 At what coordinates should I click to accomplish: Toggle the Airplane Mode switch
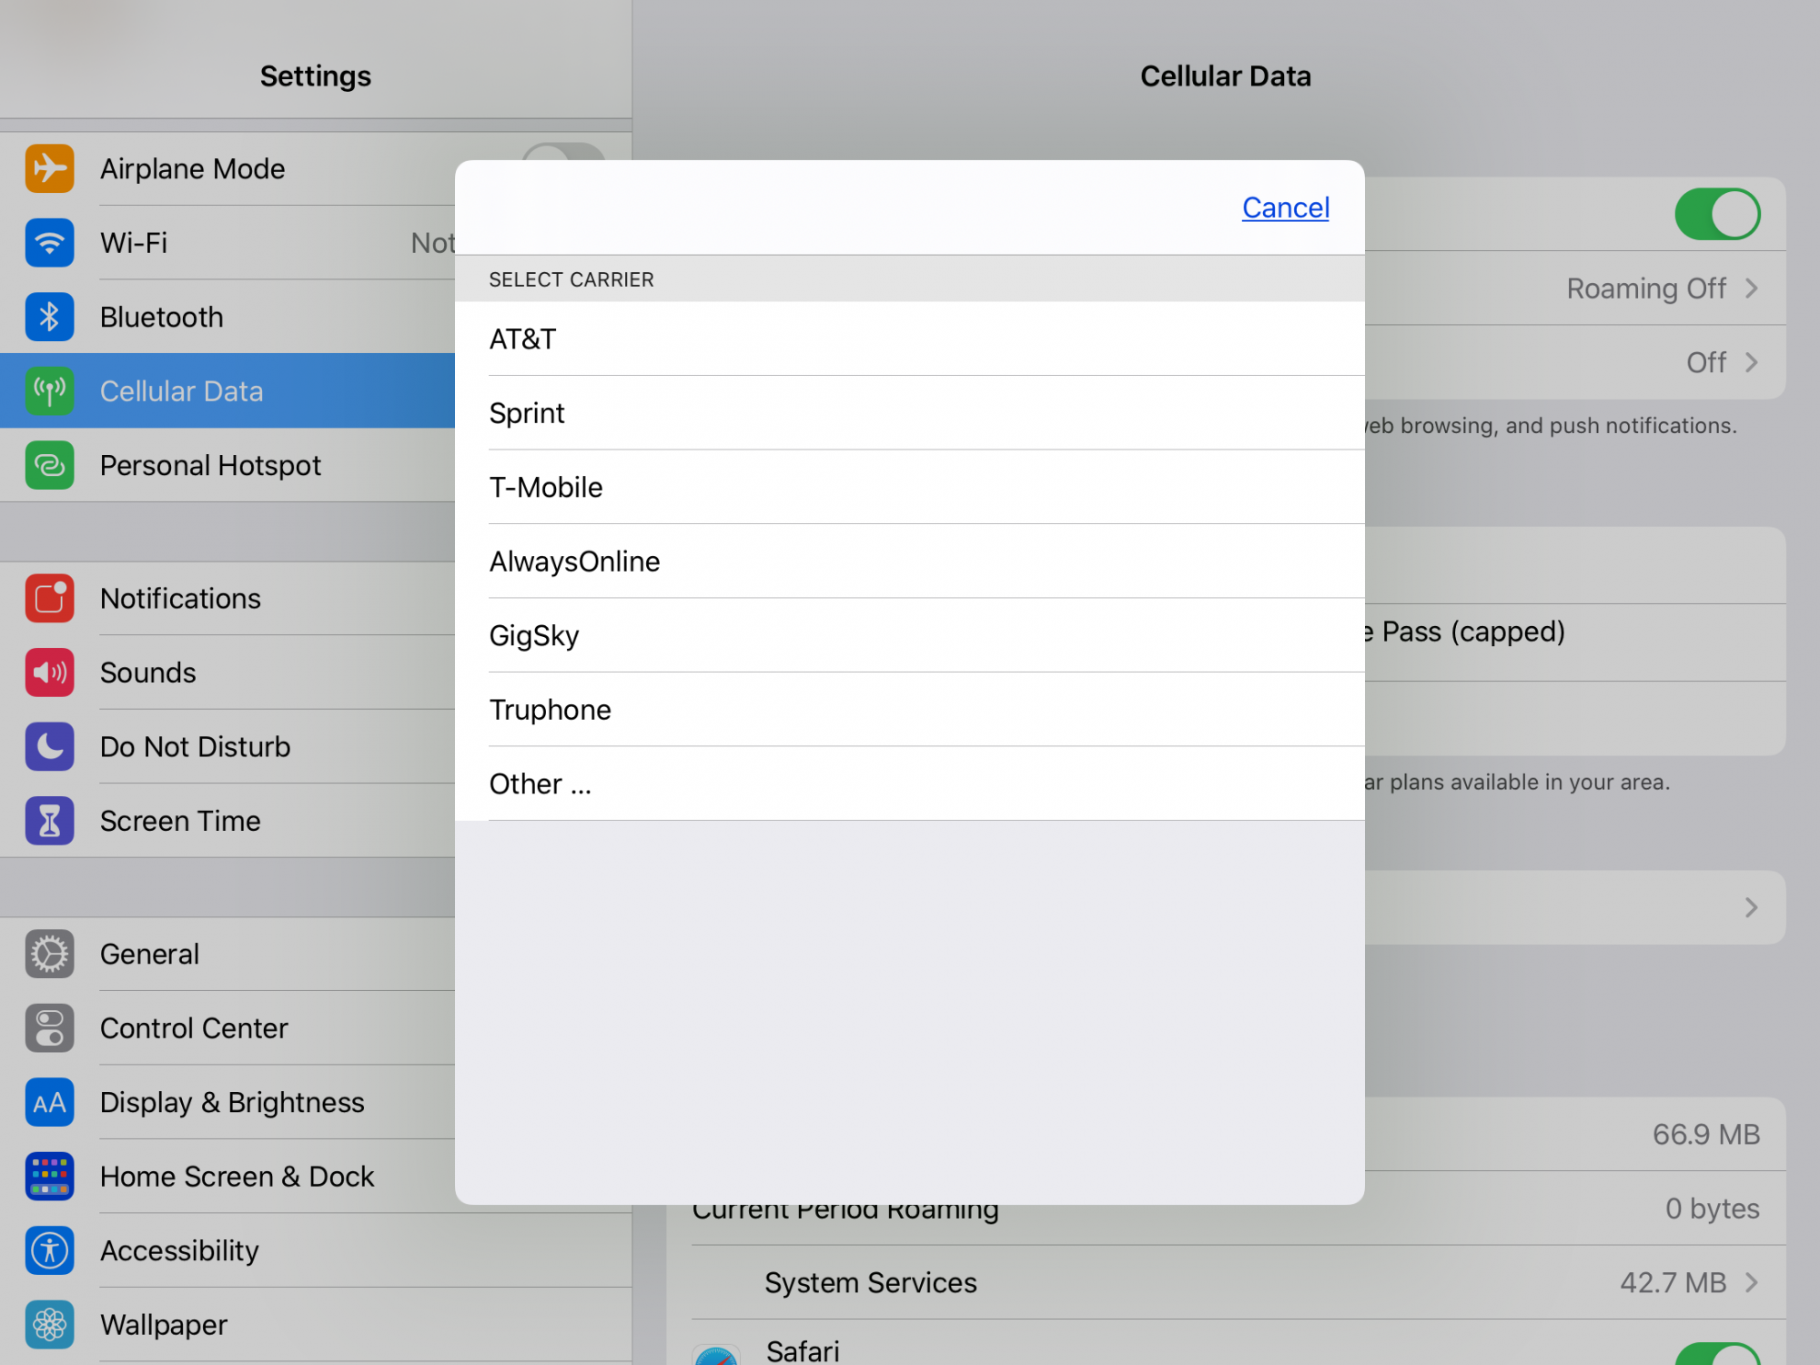coord(564,151)
